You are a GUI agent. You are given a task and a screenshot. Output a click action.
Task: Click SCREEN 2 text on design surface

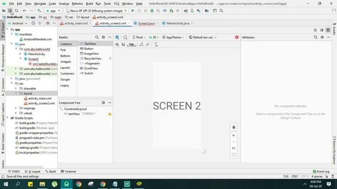[177, 106]
